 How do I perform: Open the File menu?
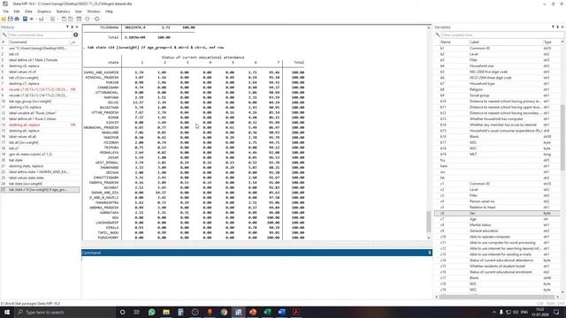coord(6,11)
